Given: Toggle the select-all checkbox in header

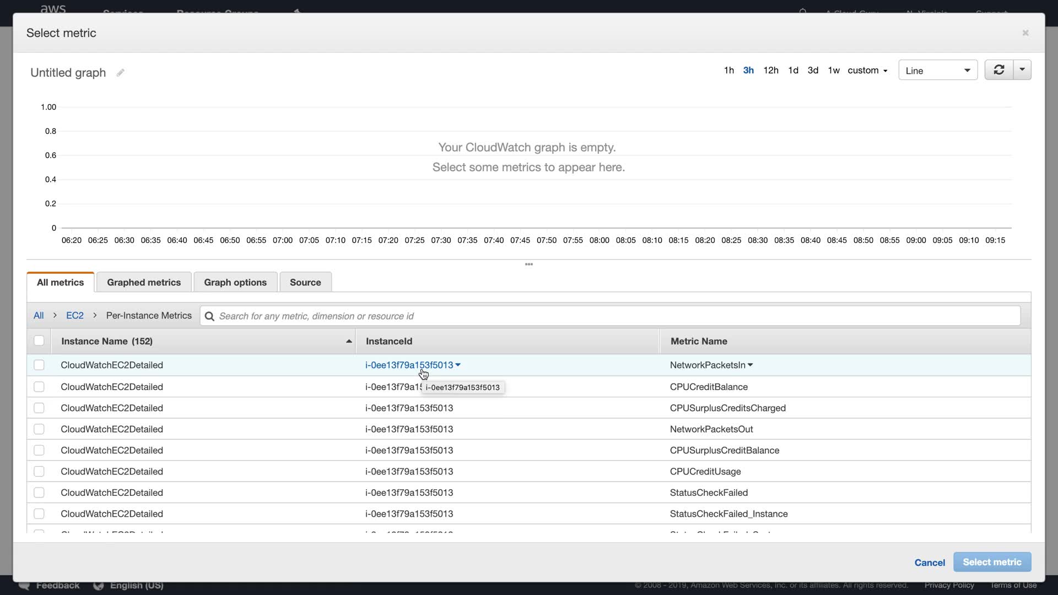Looking at the screenshot, I should (39, 341).
